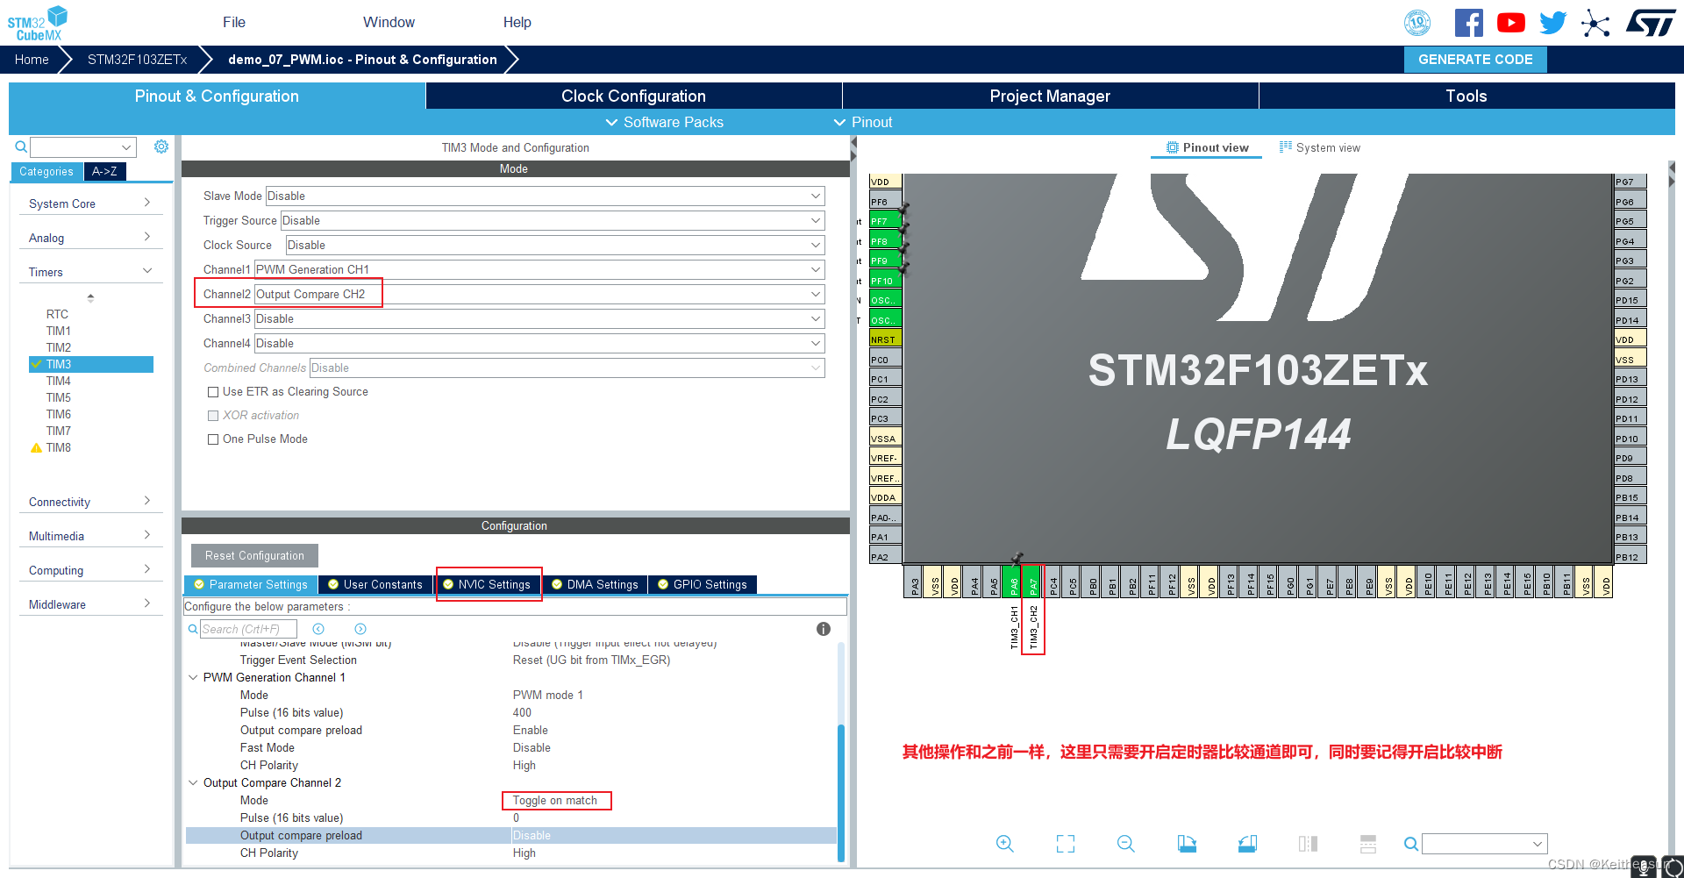Click the PF10 pin on the chip
This screenshot has width=1684, height=878.
[885, 281]
